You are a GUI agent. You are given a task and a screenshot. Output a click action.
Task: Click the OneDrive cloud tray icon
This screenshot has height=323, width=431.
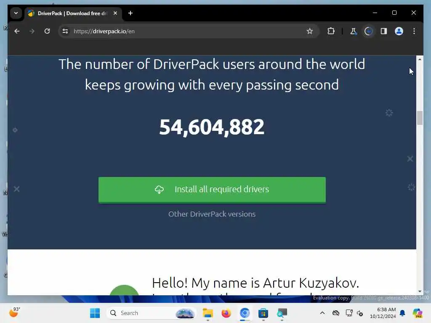(x=335, y=313)
